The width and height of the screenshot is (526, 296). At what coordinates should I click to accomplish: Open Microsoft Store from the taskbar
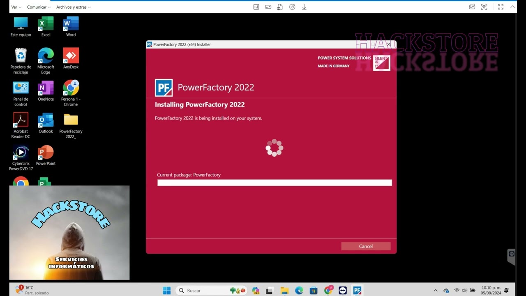point(314,291)
